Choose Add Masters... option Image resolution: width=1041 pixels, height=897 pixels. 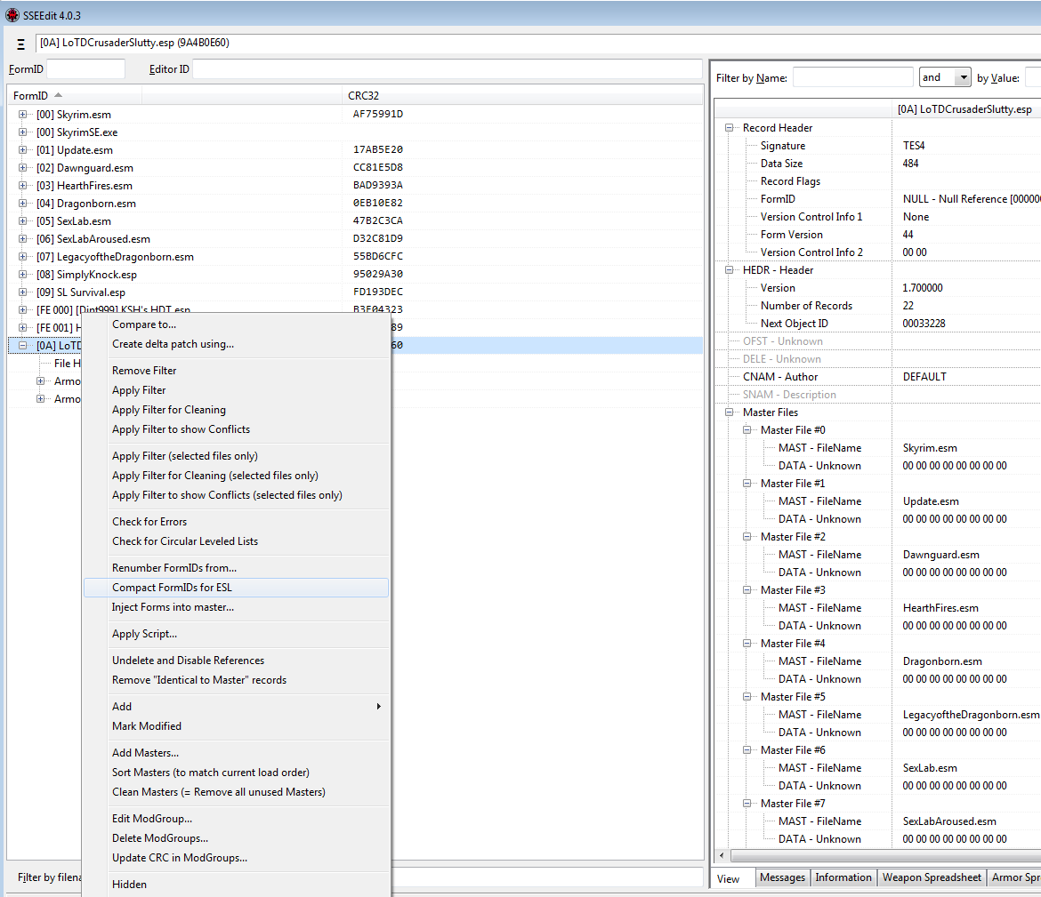pos(236,752)
